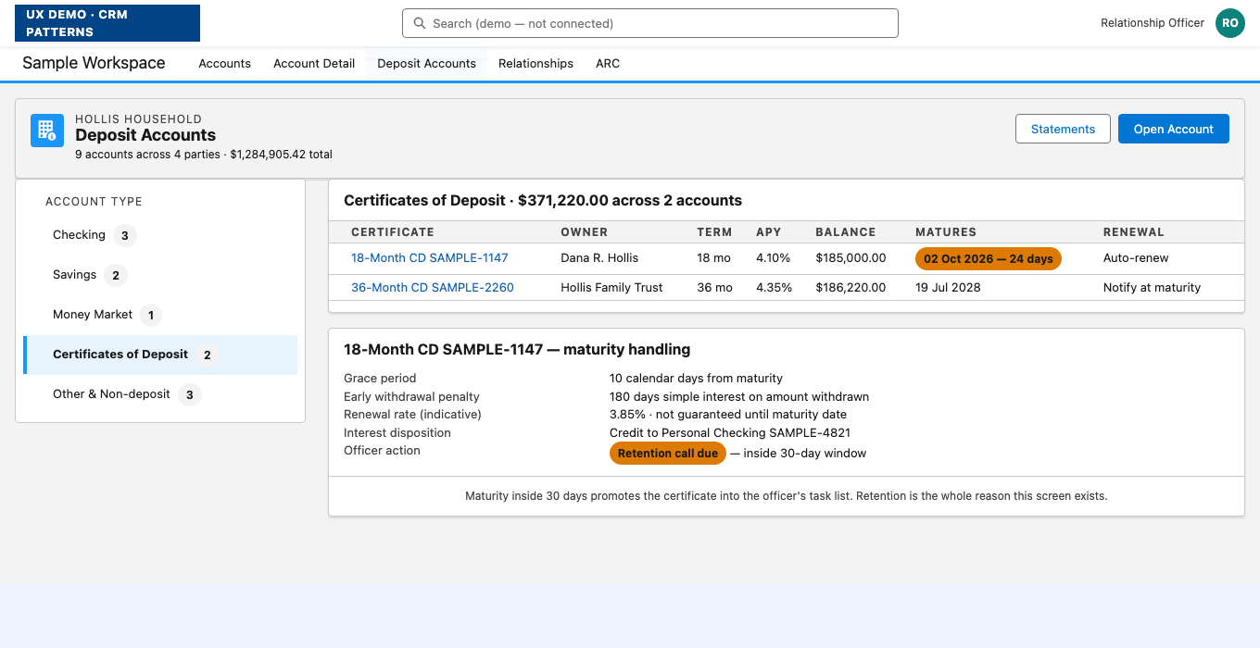Click the search magnifier icon
The height and width of the screenshot is (648, 1260).
pos(420,23)
